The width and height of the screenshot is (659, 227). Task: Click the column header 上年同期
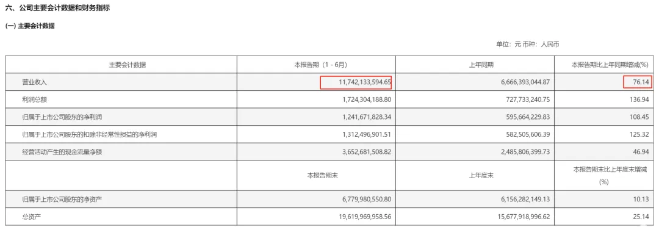point(481,65)
